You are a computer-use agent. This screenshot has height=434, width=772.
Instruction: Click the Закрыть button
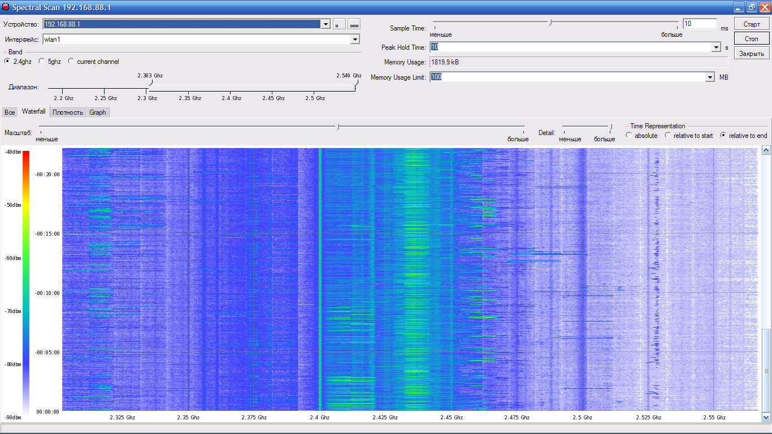coord(752,53)
